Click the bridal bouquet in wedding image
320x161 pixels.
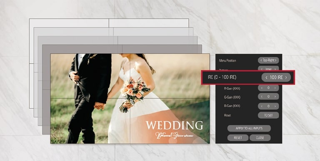click(x=134, y=92)
